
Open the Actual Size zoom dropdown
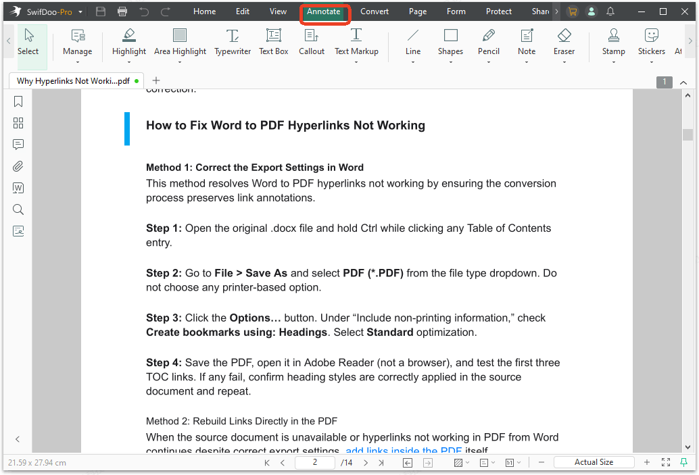[594, 463]
